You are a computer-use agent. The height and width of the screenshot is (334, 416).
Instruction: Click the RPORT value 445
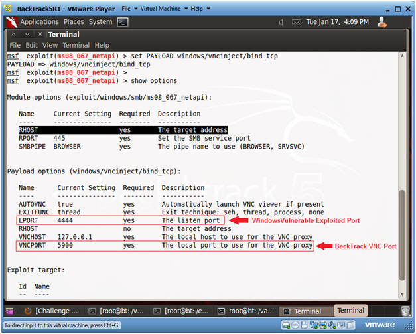click(59, 138)
